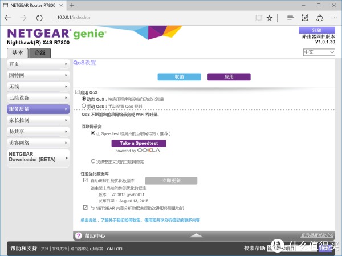The height and width of the screenshot is (256, 342).
Task: Select the 手动 QoS radio button
Action: point(84,105)
